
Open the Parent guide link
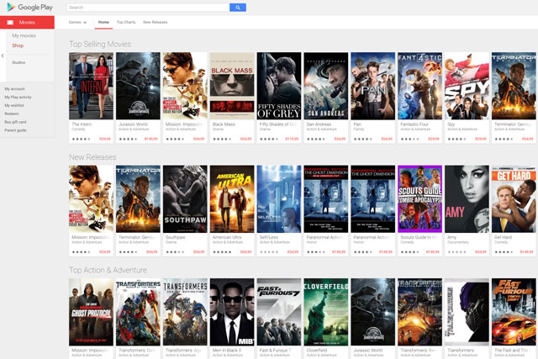(15, 130)
